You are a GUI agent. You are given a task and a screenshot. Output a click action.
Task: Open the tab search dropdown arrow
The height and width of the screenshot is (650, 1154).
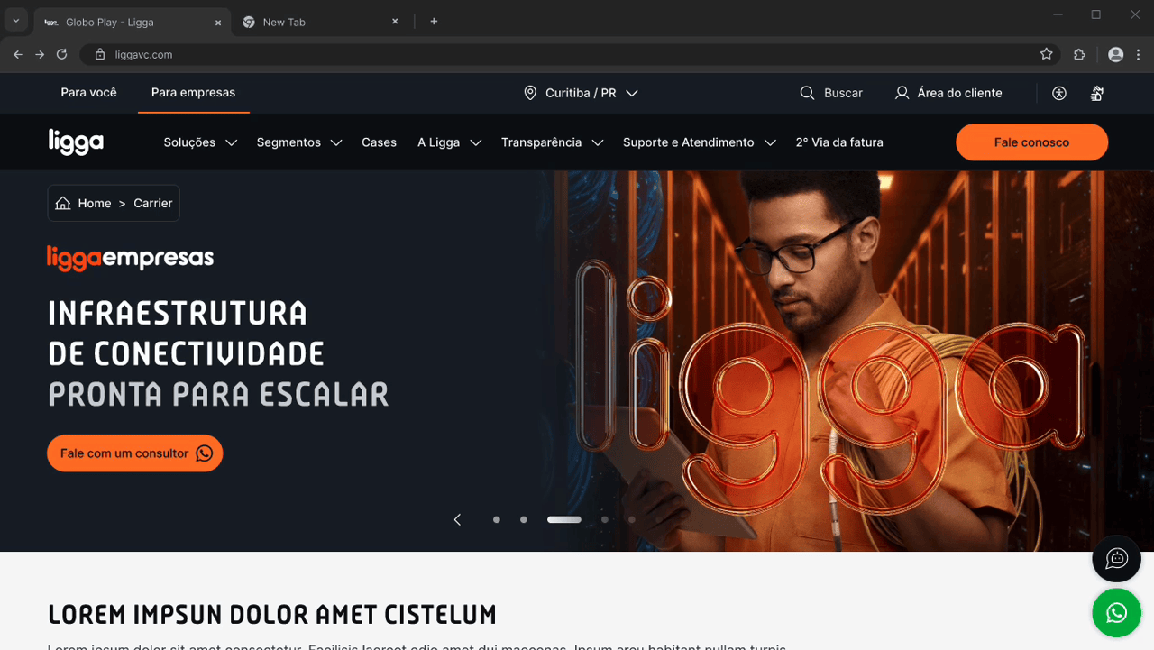[x=15, y=21]
